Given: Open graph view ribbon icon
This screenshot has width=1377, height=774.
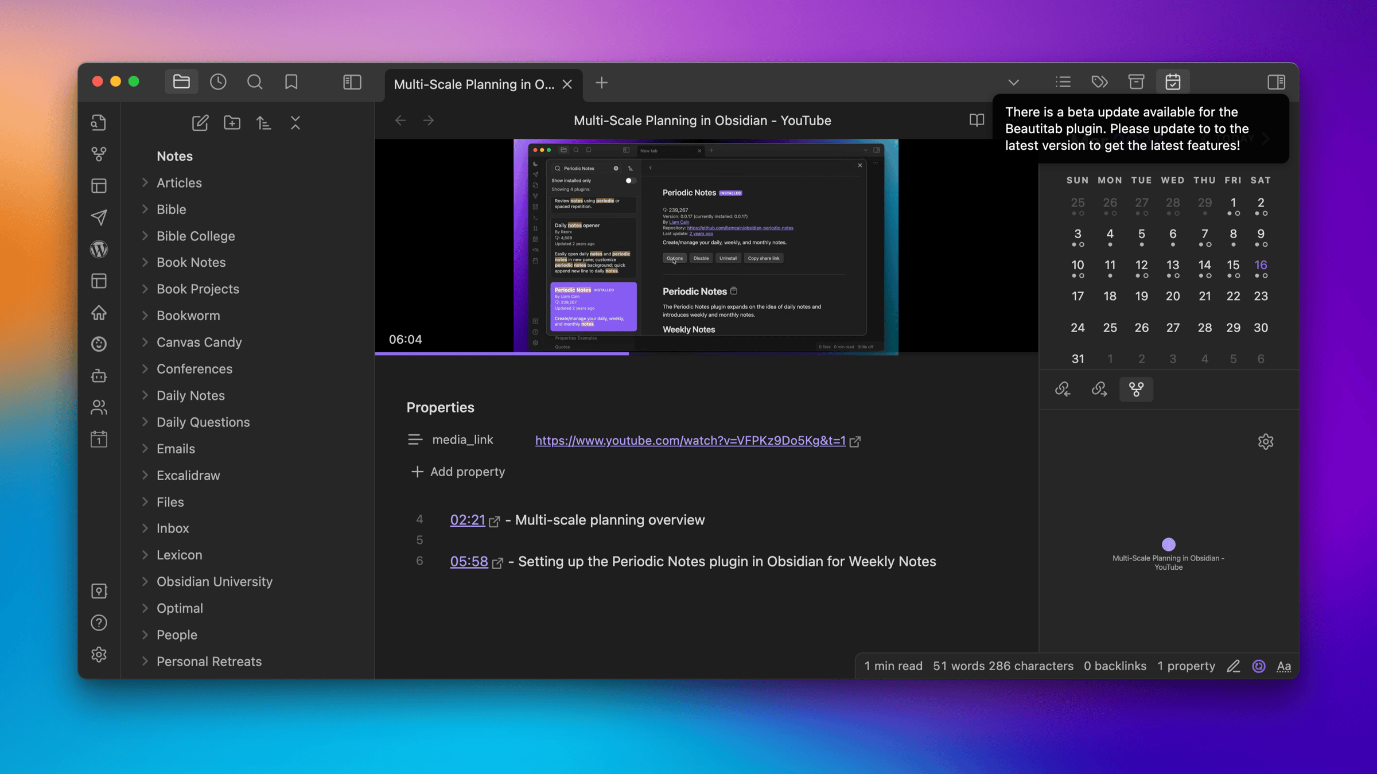Looking at the screenshot, I should point(99,154).
